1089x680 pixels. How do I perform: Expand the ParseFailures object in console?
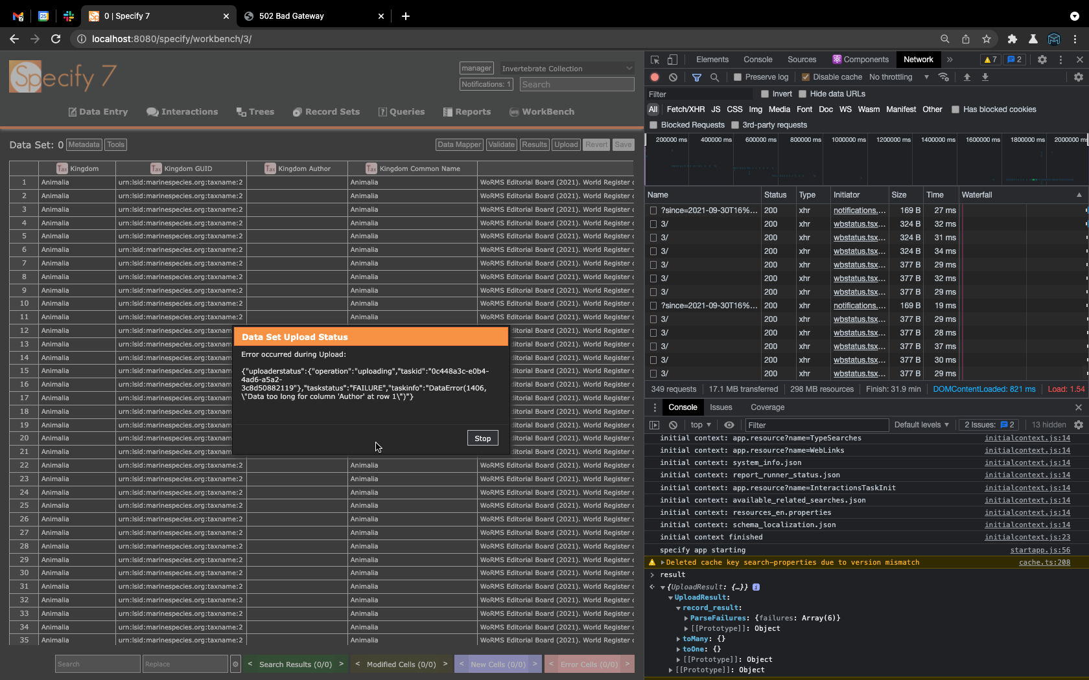(686, 618)
